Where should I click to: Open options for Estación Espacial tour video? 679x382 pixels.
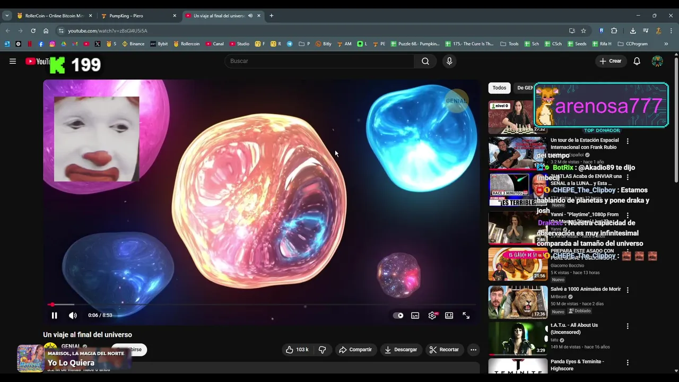628,141
